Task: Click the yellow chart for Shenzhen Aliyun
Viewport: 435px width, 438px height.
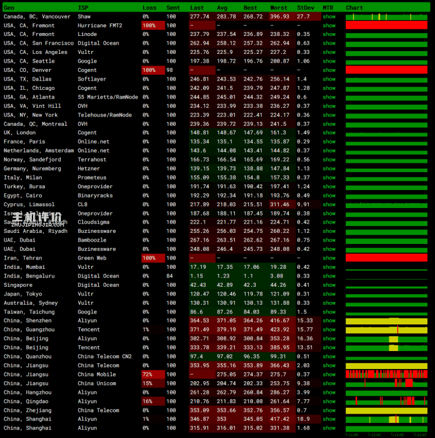Action: pos(386,321)
